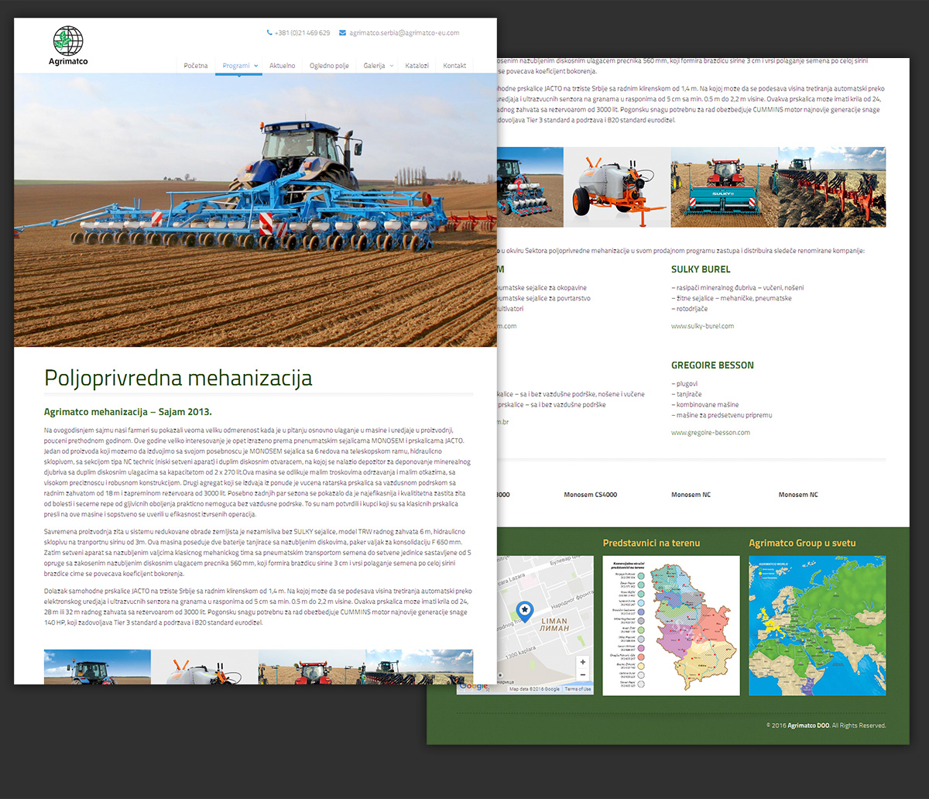Open Terms of Use on the map
929x799 pixels.
tap(578, 689)
